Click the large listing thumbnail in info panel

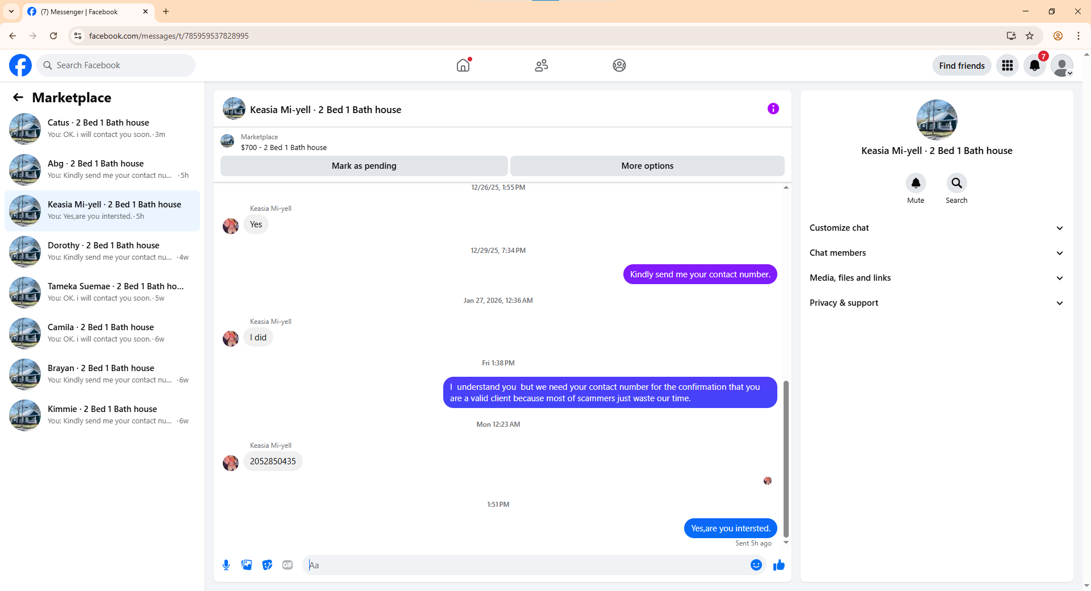(936, 120)
